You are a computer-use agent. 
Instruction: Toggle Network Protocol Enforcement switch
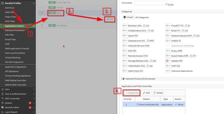point(123,79)
